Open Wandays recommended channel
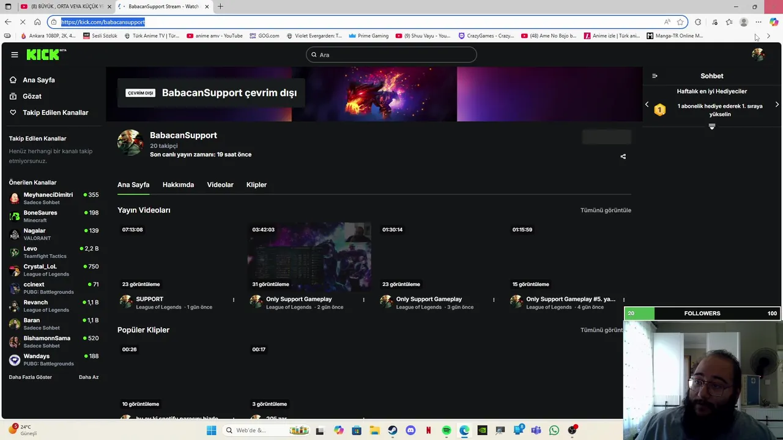Viewport: 783px width, 440px height. pyautogui.click(x=54, y=359)
